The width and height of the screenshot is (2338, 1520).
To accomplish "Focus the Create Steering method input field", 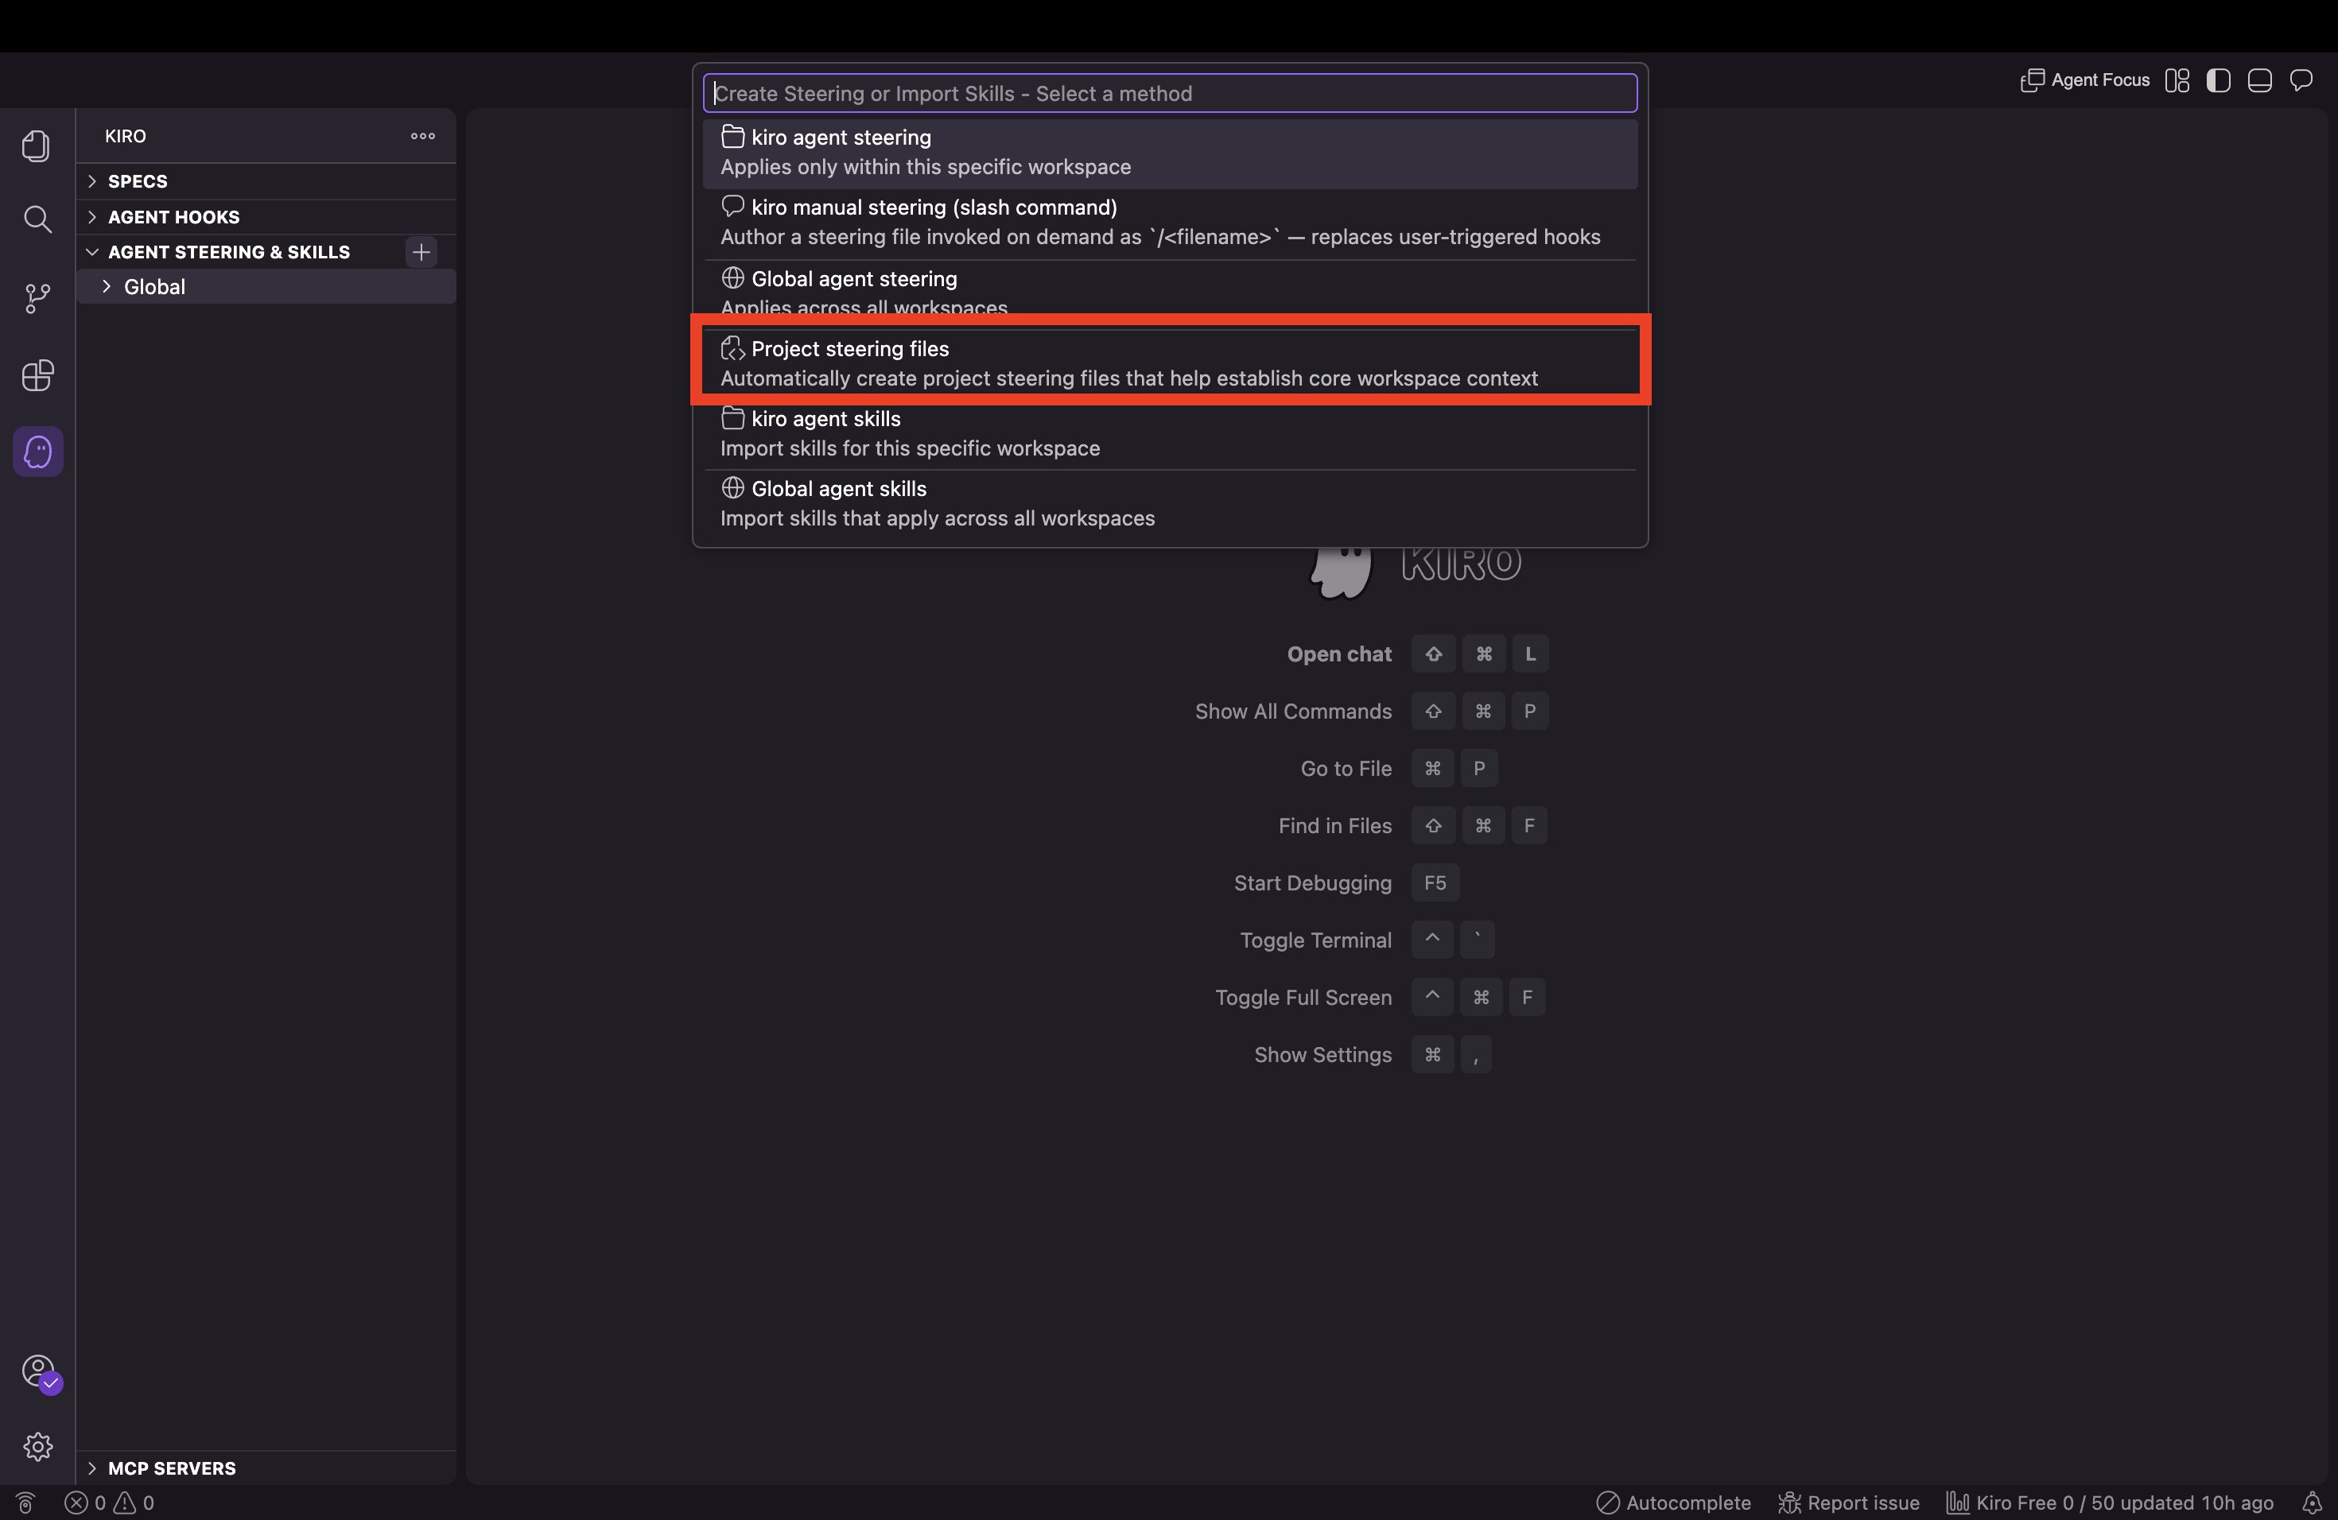I will [x=1170, y=93].
